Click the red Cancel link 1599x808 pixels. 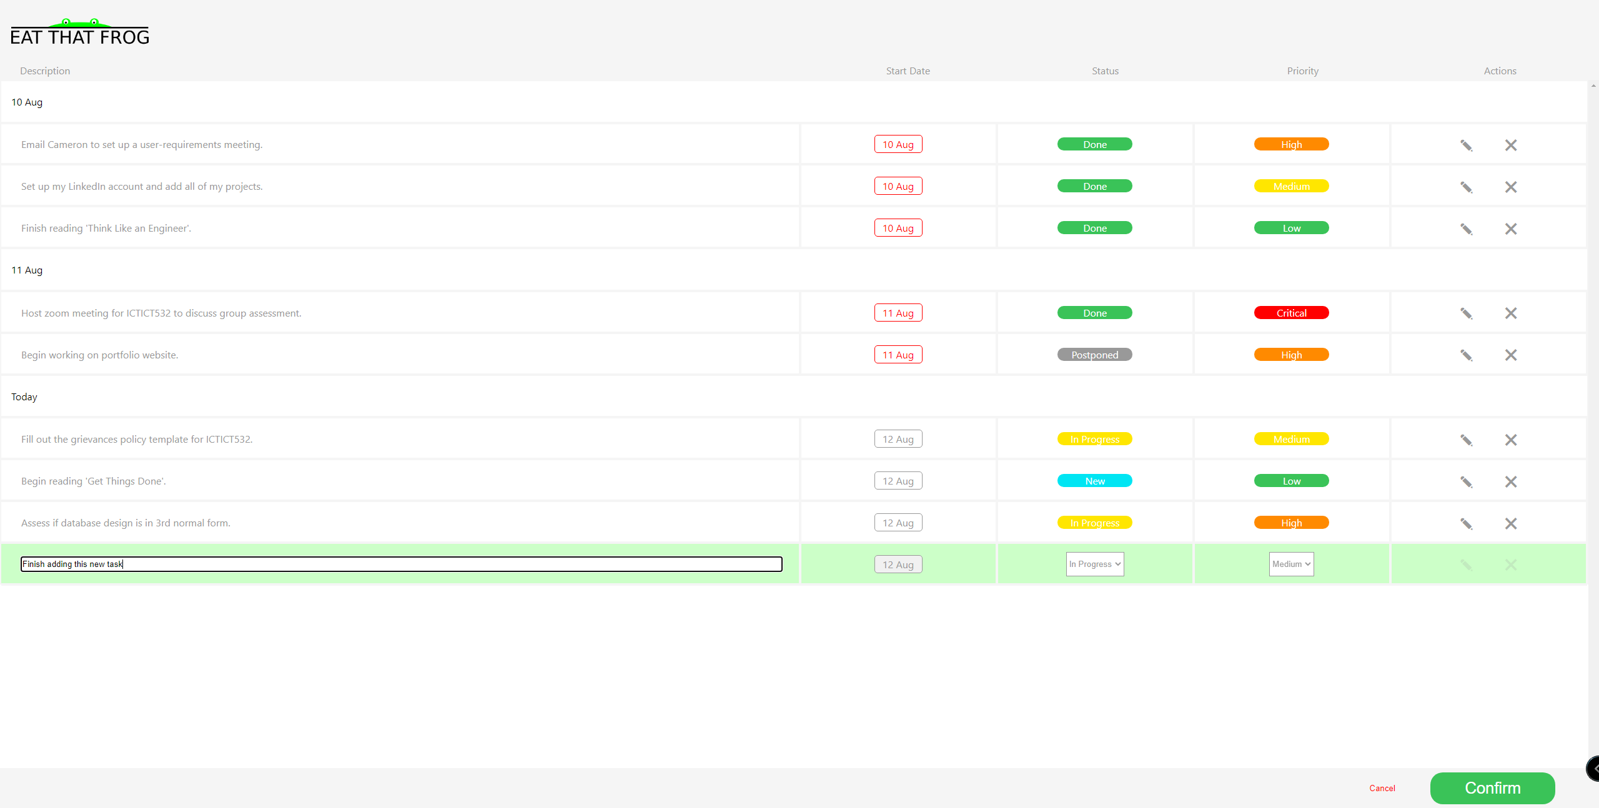tap(1382, 788)
